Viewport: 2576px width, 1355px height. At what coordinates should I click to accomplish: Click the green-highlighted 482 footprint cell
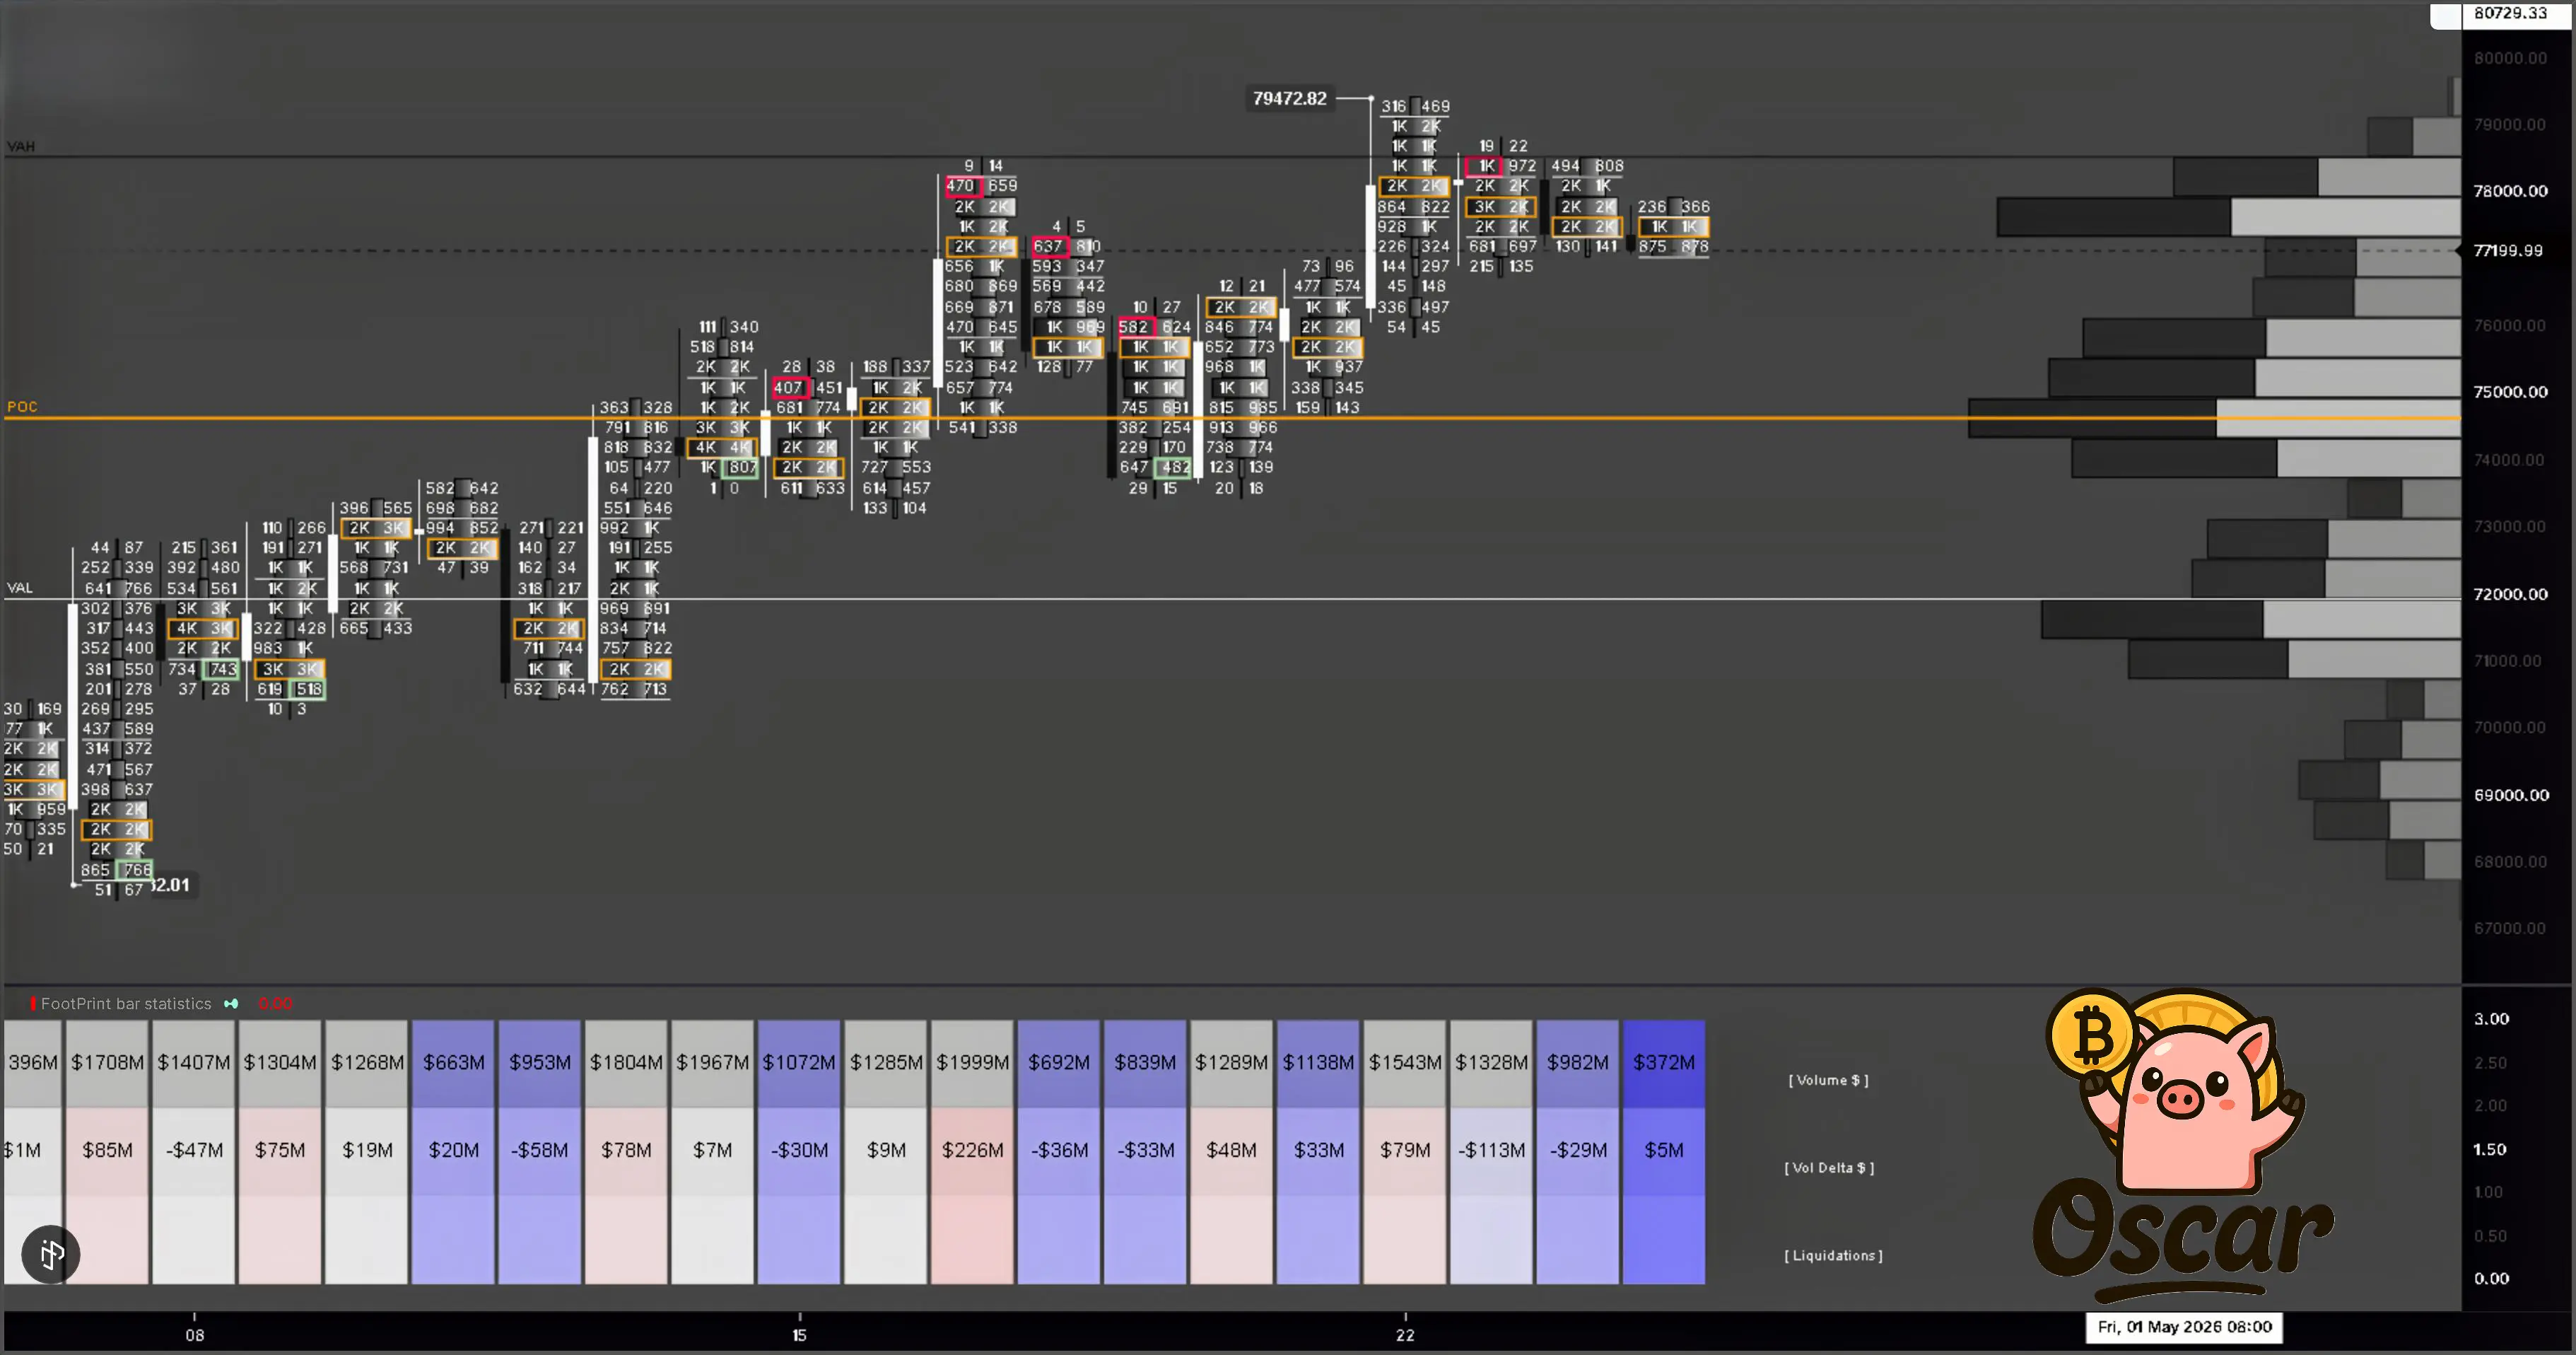[1174, 467]
